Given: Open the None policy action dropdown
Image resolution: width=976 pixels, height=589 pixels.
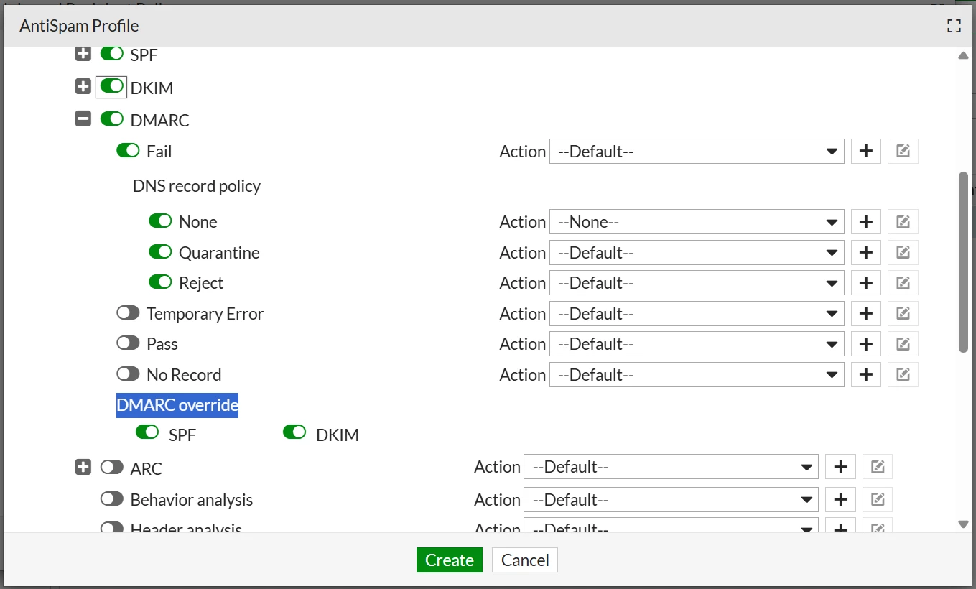Looking at the screenshot, I should 697,222.
